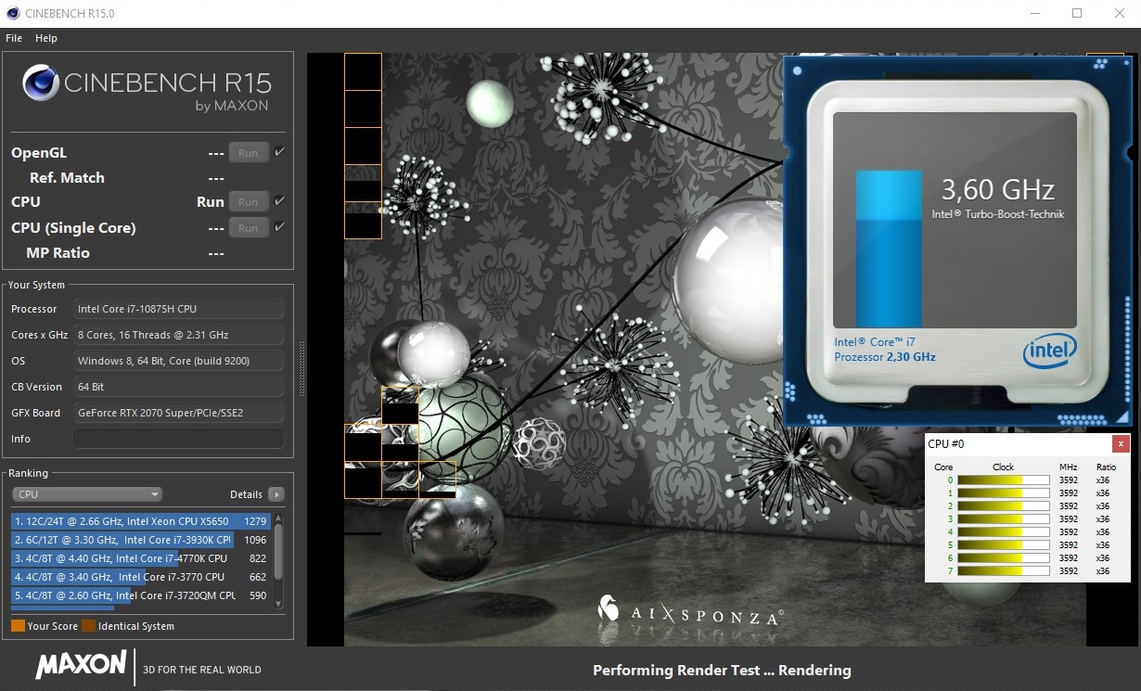The image size is (1141, 691).
Task: Toggle the OpenGL test checkbox
Action: tap(280, 152)
